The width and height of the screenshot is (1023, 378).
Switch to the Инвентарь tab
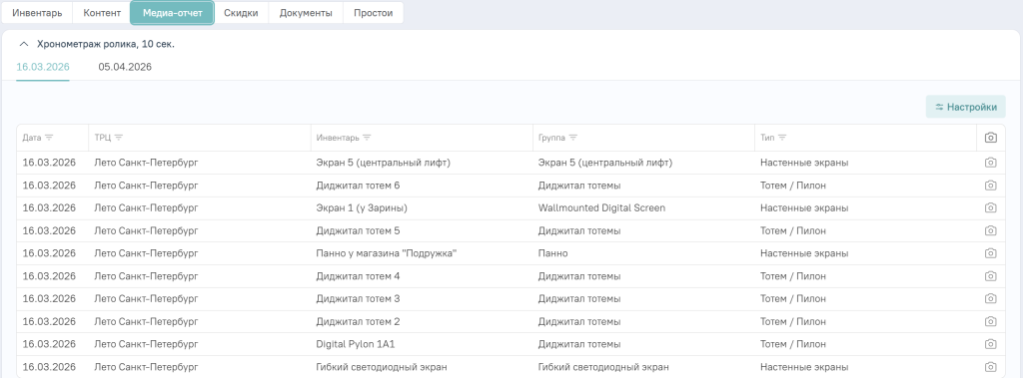point(37,13)
